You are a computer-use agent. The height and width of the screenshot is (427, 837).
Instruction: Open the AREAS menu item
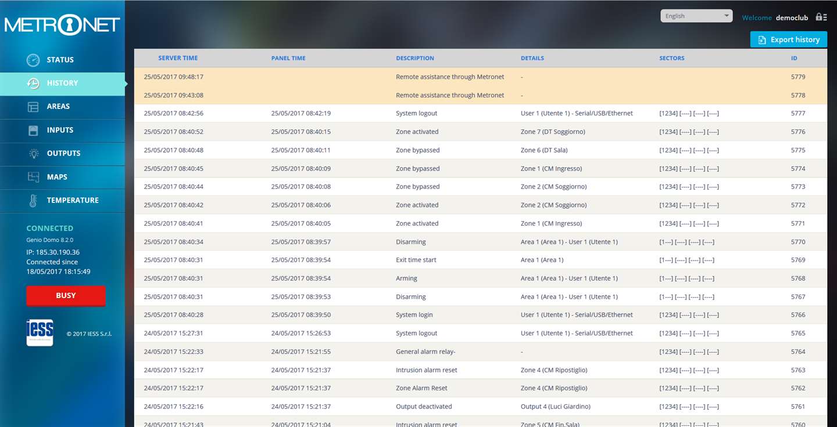62,107
